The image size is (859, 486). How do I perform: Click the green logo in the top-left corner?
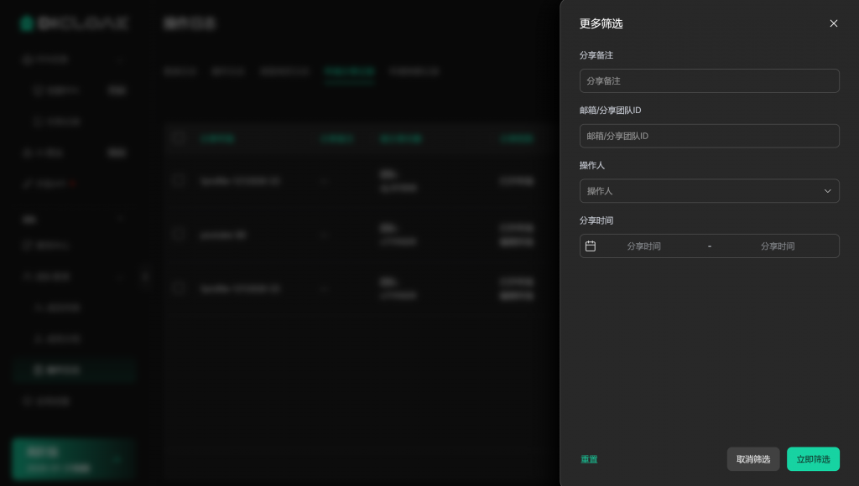27,23
